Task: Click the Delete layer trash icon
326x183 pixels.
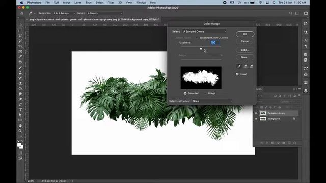Action: pyautogui.click(x=294, y=143)
